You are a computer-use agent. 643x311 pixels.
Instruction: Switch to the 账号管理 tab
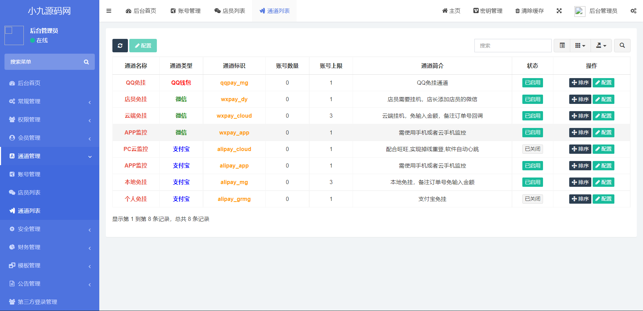(185, 11)
